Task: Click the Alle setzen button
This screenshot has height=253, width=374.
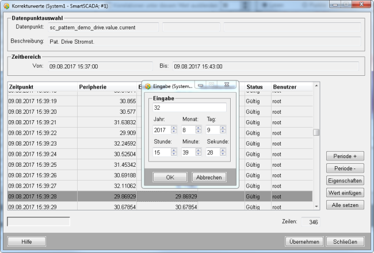Action: point(345,205)
